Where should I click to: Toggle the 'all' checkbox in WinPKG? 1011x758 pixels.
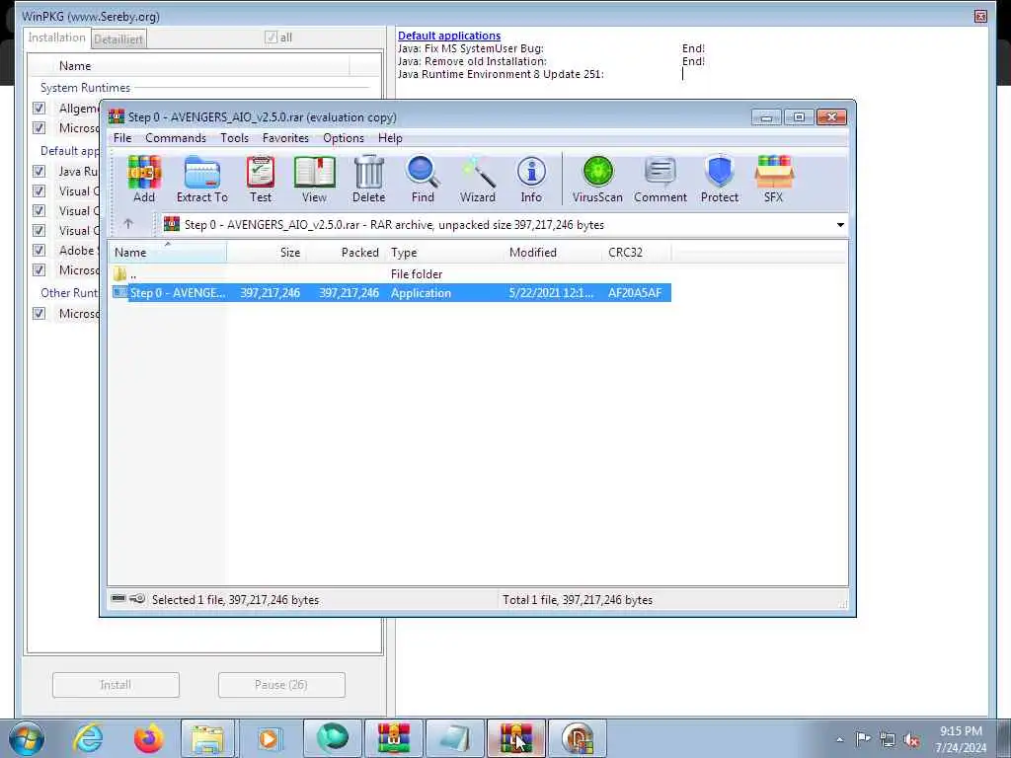[x=271, y=38]
